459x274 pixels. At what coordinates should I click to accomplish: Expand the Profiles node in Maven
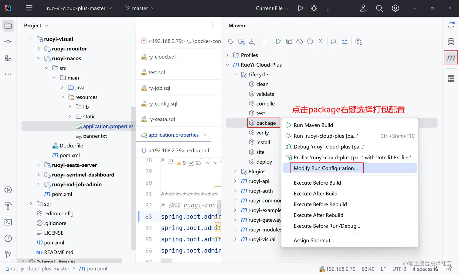click(227, 55)
